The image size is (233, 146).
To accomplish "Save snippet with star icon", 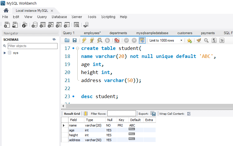I will pos(190,40).
